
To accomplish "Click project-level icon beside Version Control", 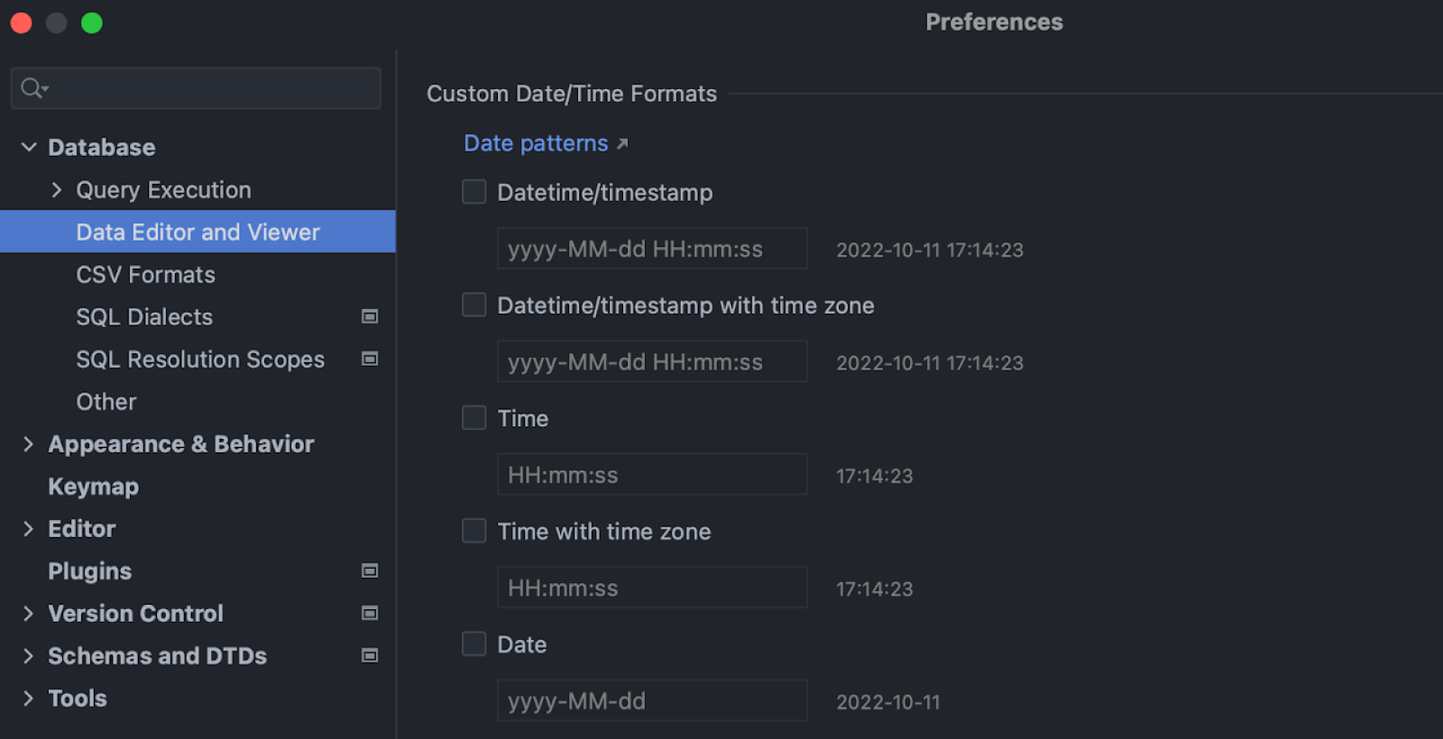I will 370,613.
